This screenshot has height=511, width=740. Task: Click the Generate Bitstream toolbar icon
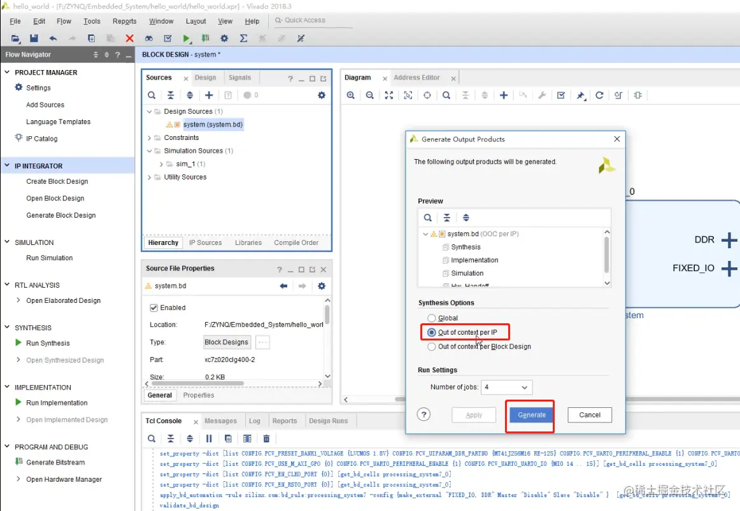(x=205, y=38)
